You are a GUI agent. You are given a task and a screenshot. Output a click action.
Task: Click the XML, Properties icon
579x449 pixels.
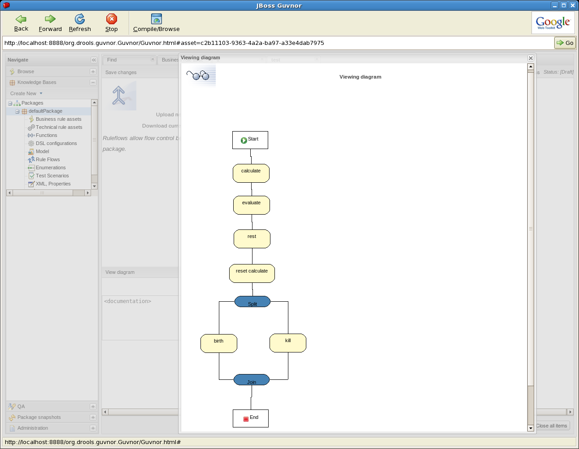(x=31, y=184)
